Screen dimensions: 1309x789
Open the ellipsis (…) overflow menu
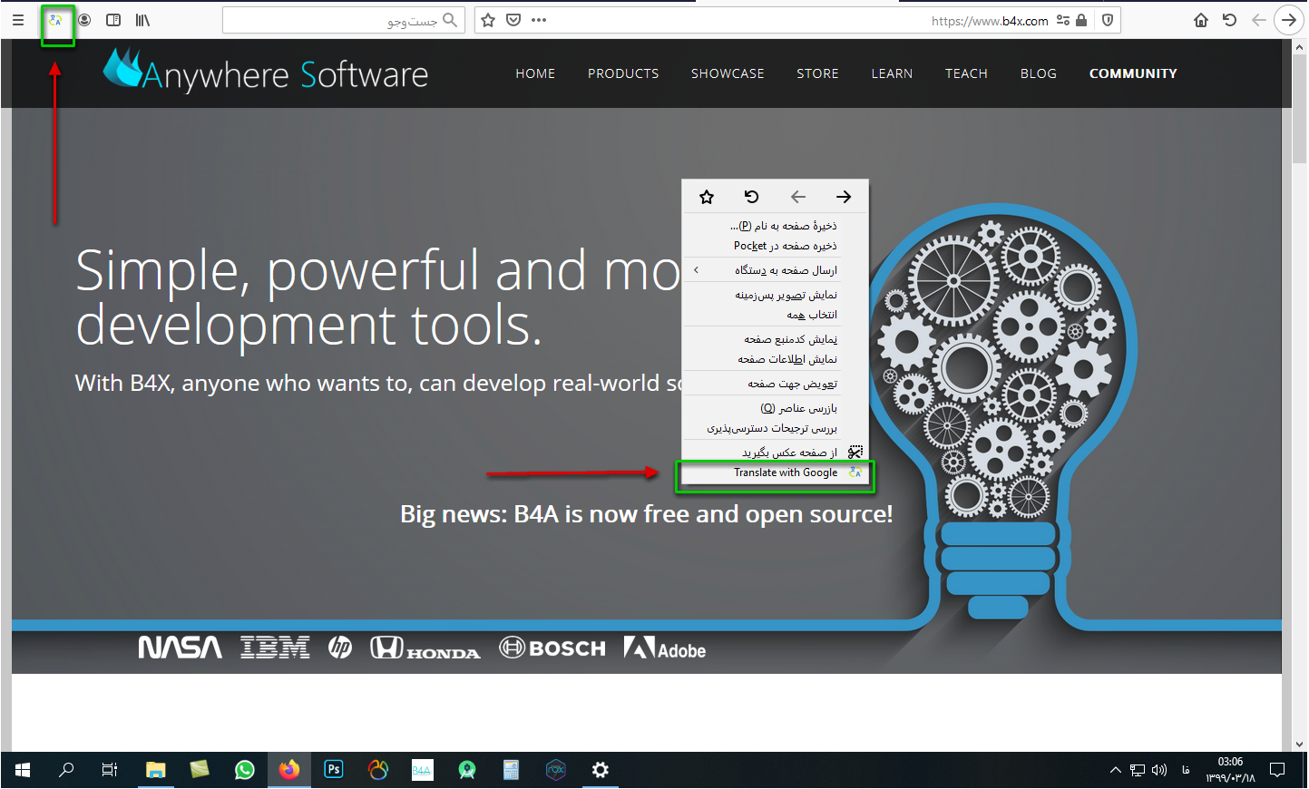click(x=539, y=19)
